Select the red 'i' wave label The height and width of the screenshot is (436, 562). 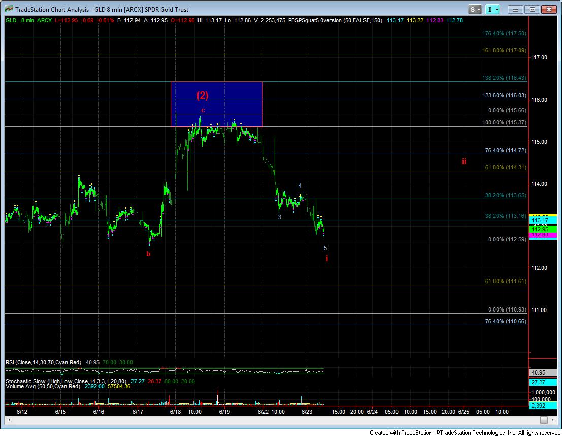coord(327,258)
